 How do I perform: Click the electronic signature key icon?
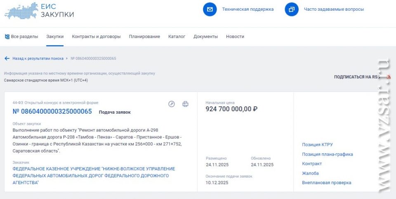[x=172, y=104]
